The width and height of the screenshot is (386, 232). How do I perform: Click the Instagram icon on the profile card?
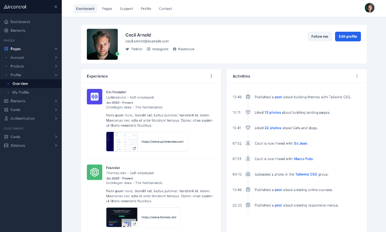pos(148,49)
